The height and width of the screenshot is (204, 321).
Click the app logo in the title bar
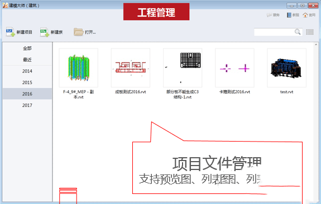point(6,6)
